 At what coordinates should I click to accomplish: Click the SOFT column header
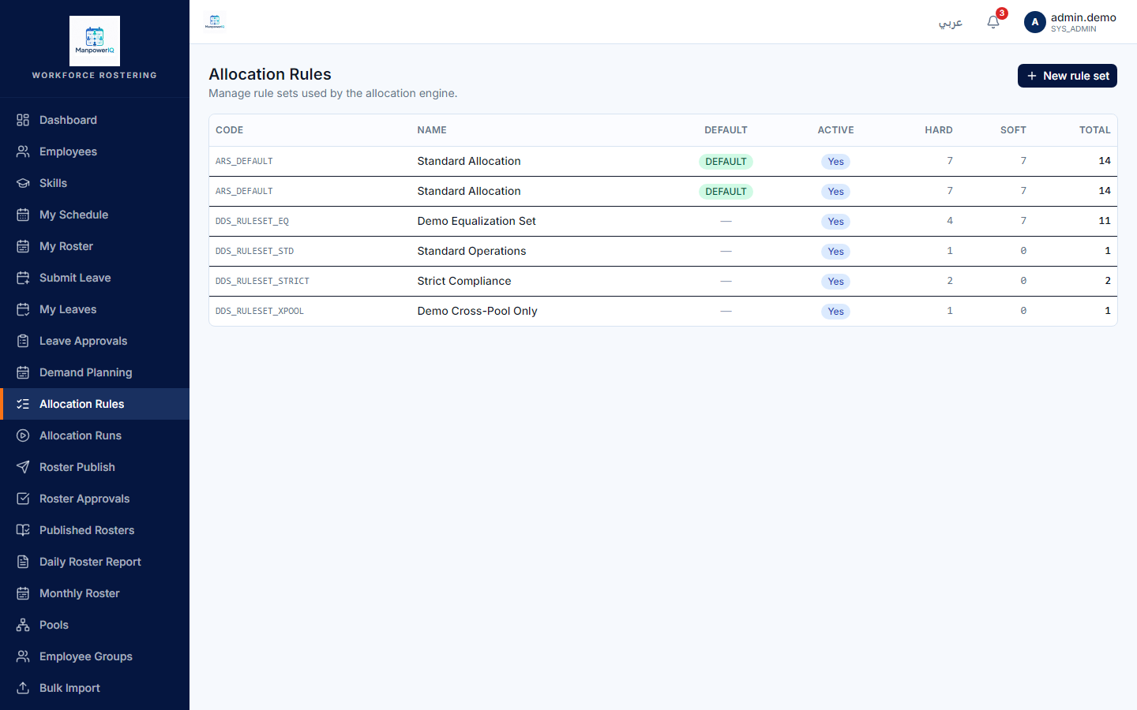1013,130
